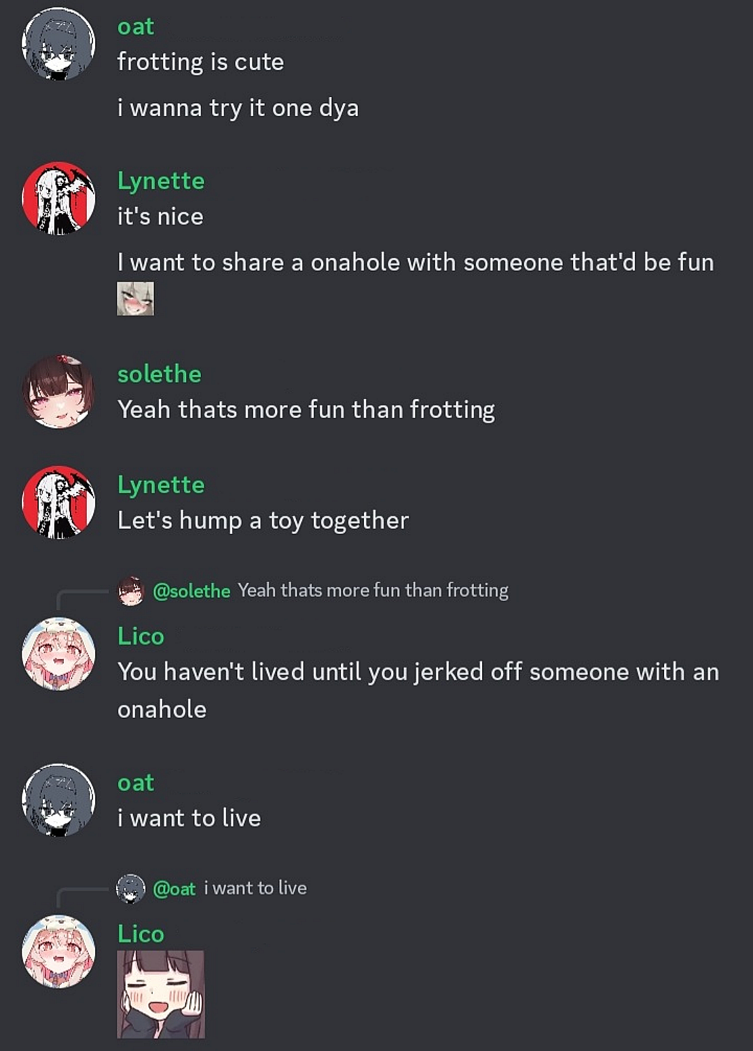Open solethe's profile avatar
Viewport: 753px width, 1051px height.
[58, 391]
